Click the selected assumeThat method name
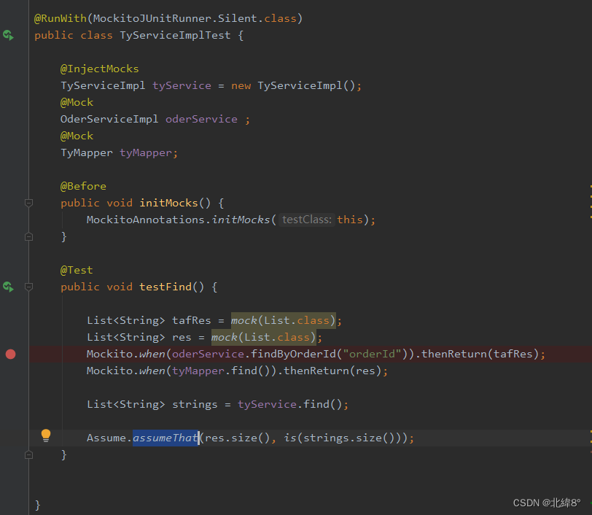The width and height of the screenshot is (592, 515). click(x=165, y=438)
